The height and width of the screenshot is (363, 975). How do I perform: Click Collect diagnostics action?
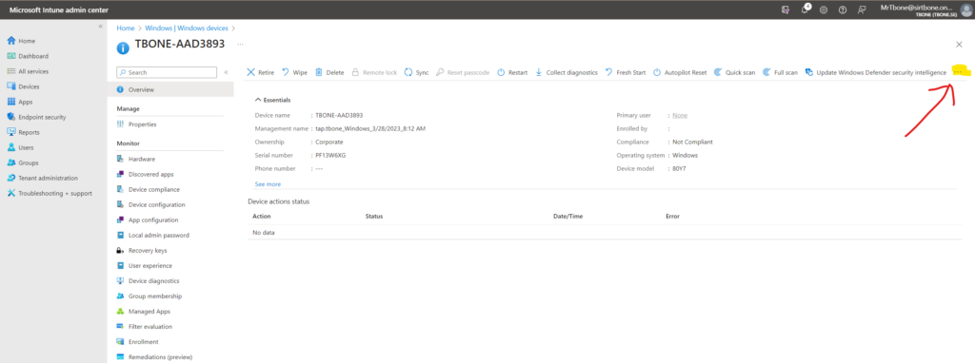pos(567,72)
